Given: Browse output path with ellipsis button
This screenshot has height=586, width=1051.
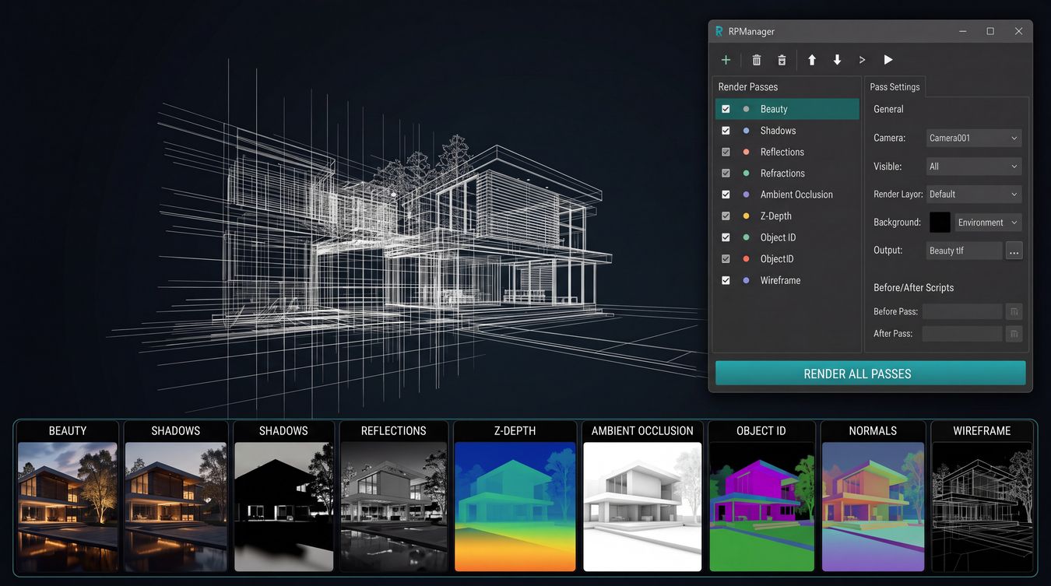Looking at the screenshot, I should (1014, 251).
